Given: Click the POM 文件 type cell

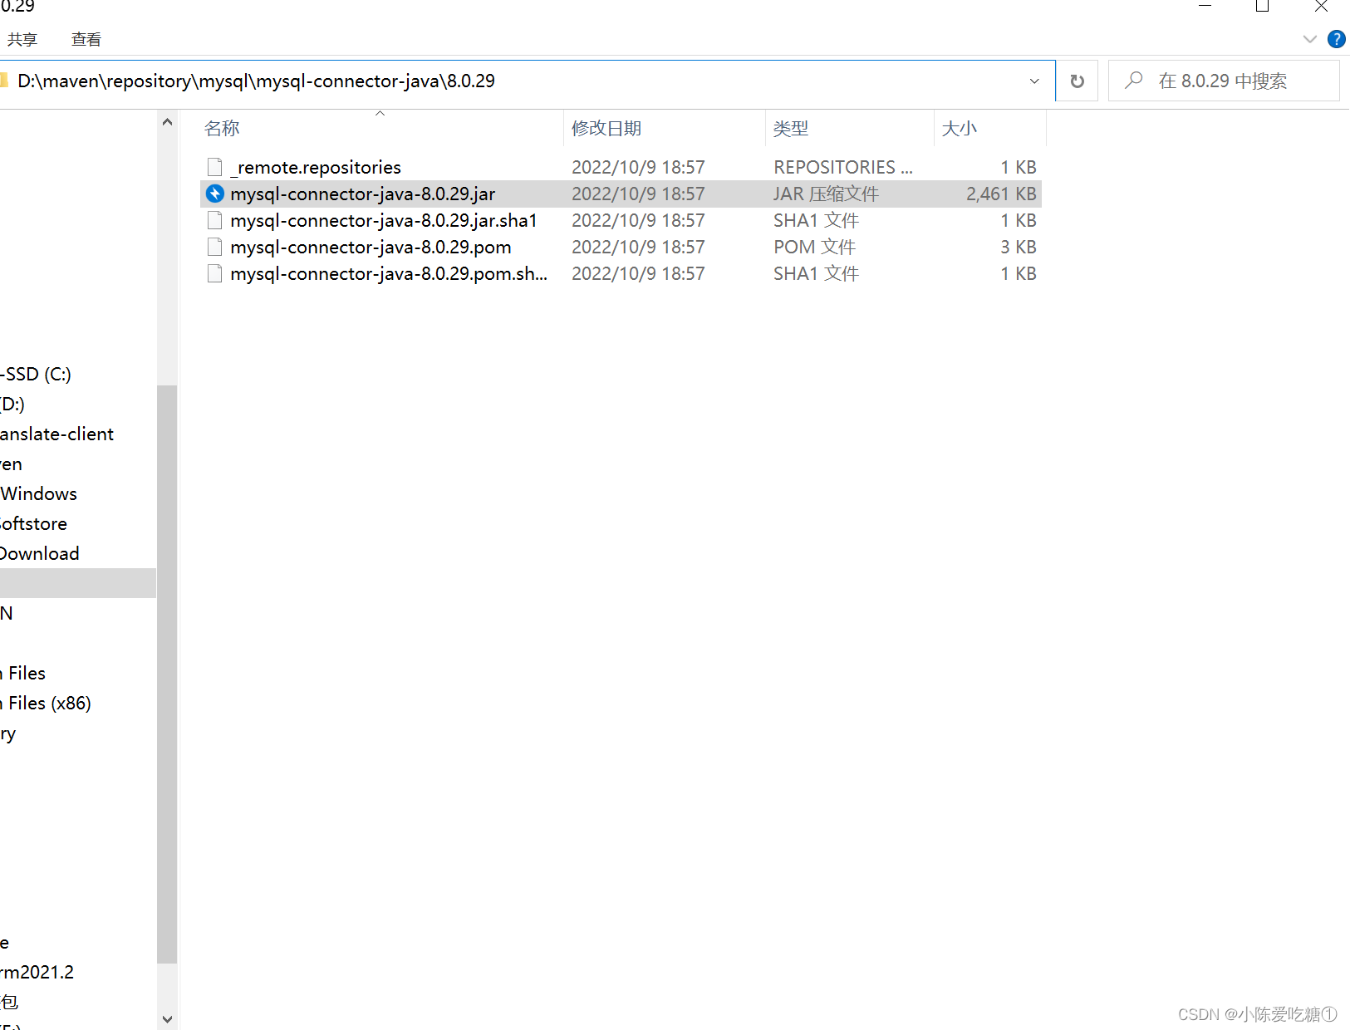Looking at the screenshot, I should coord(814,247).
